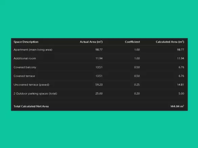This screenshot has width=198, height=148.
Task: Click the 0.20 coefficient value
Action: tap(137, 94)
